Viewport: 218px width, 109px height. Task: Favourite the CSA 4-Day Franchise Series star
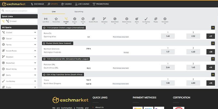click(44, 75)
